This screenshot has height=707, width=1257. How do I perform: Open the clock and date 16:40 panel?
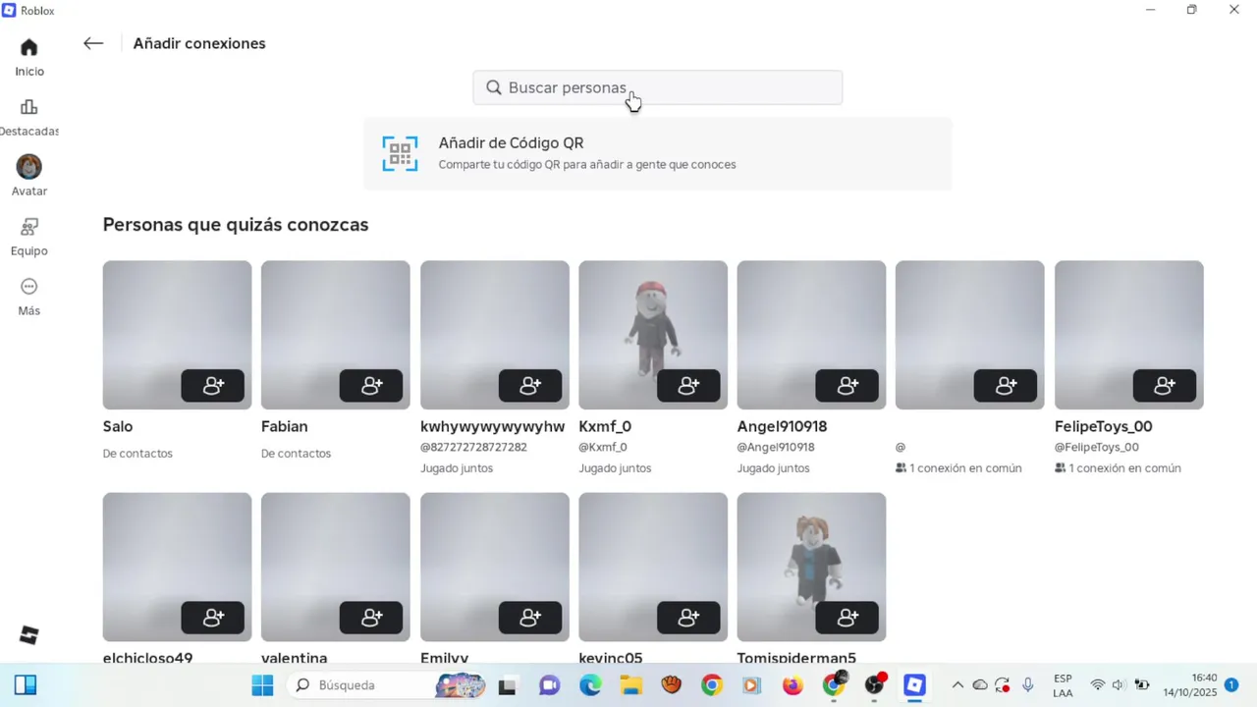pyautogui.click(x=1190, y=684)
